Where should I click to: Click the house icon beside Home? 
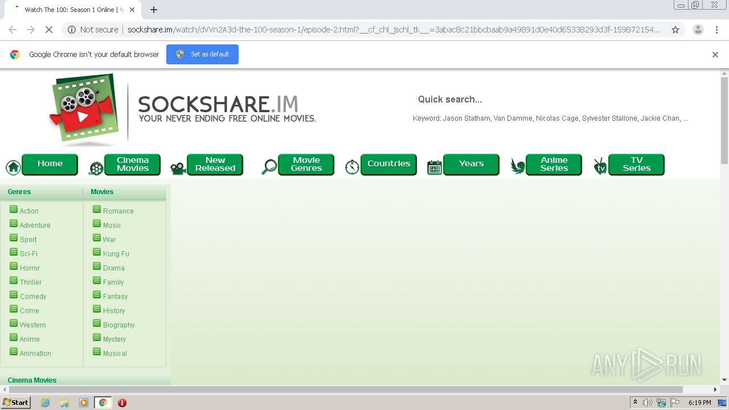point(13,167)
